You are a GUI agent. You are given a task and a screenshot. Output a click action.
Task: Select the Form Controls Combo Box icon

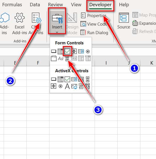coord(60,51)
